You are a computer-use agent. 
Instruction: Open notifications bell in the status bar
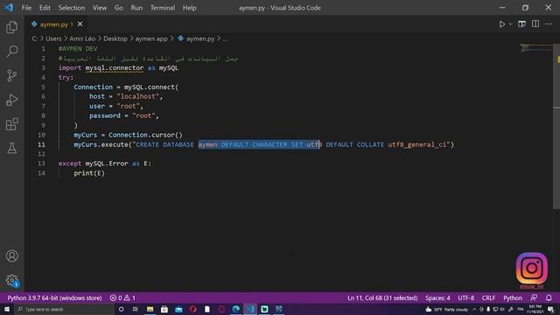(549, 297)
